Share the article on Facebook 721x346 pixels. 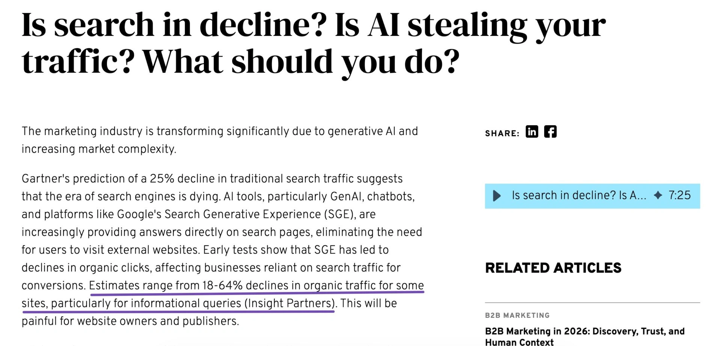550,132
